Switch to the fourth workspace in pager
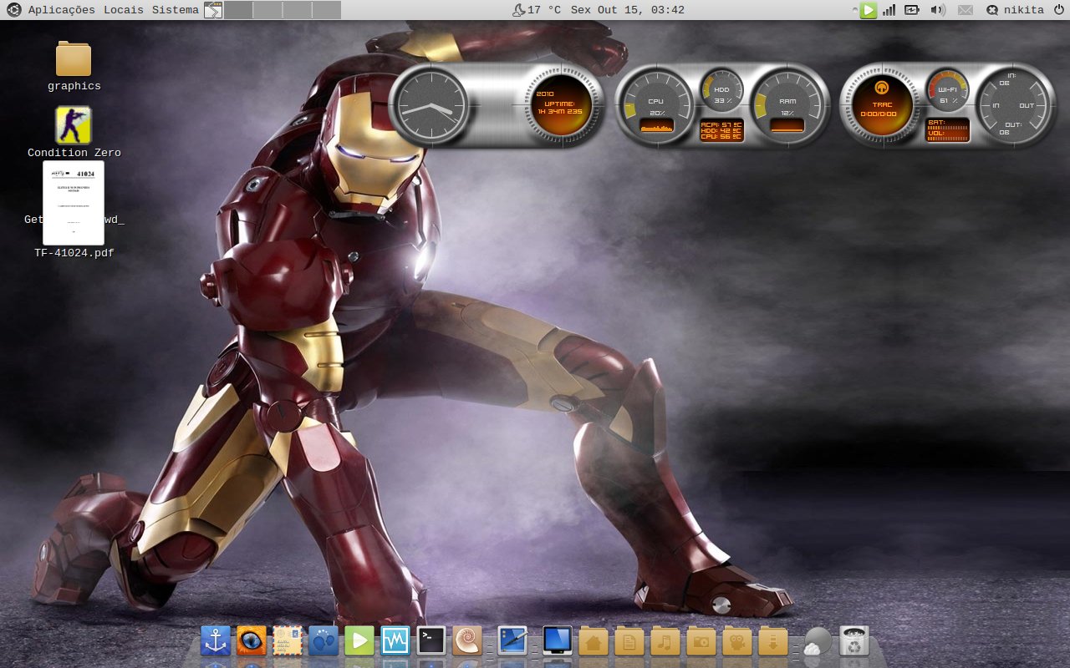This screenshot has height=668, width=1070. 326,10
